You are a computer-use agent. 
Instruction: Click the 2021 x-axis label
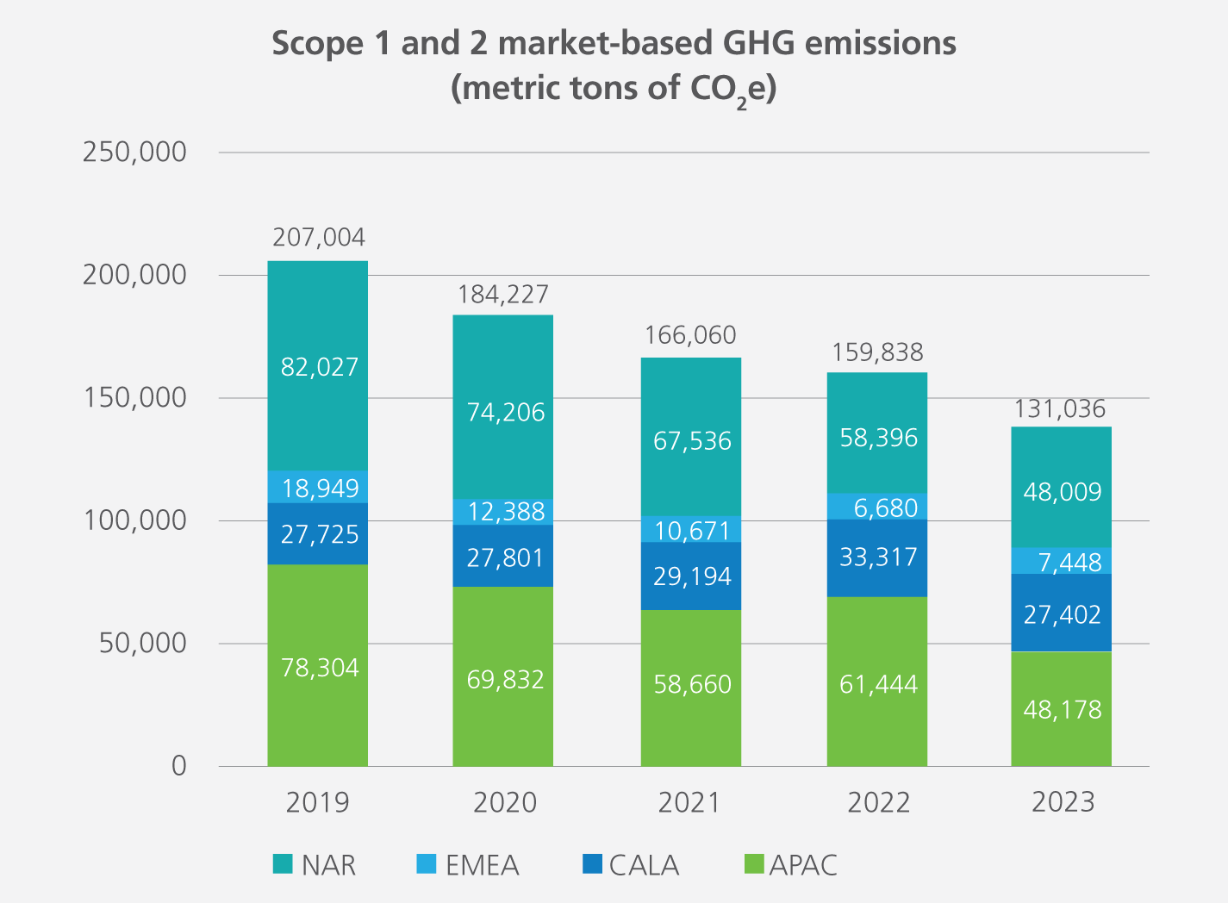coord(689,802)
